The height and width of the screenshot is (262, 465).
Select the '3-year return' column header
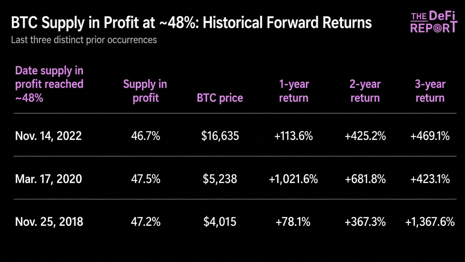pos(430,91)
